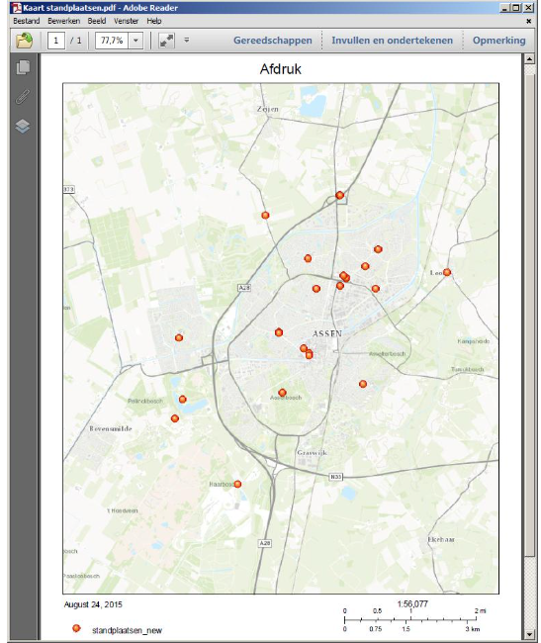Click the ASSEN city label
The height and width of the screenshot is (643, 541).
point(327,333)
